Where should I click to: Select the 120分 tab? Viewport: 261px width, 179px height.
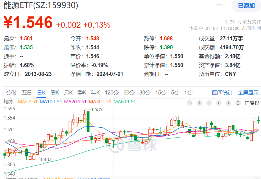point(111,92)
